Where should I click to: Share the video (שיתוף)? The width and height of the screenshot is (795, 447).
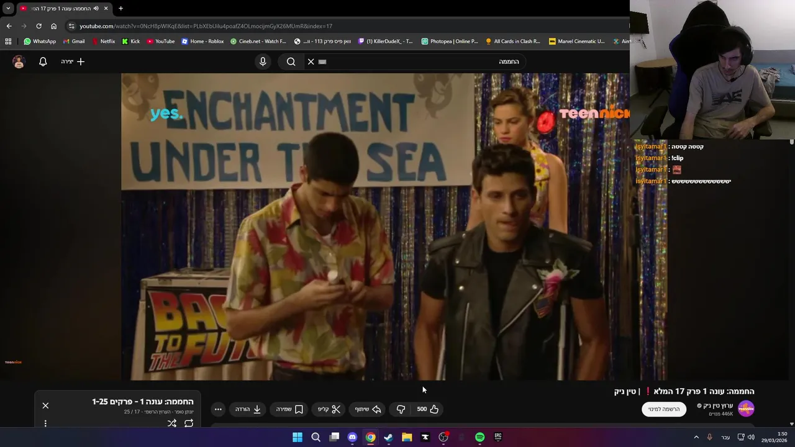[368, 409]
